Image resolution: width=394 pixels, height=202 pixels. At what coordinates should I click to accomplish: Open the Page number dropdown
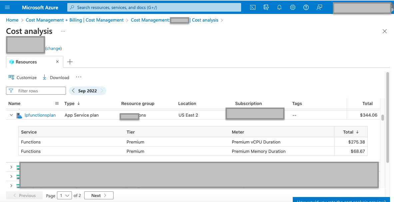(x=64, y=195)
